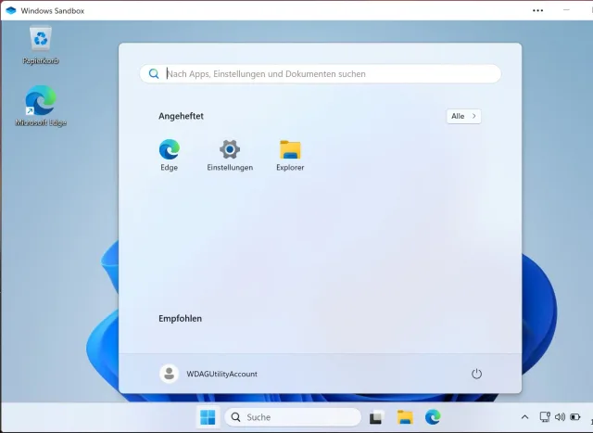The width and height of the screenshot is (593, 433).
Task: Click the Windows Start button on taskbar
Action: coord(208,417)
